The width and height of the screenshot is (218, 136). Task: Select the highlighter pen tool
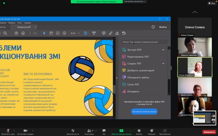click(110, 33)
